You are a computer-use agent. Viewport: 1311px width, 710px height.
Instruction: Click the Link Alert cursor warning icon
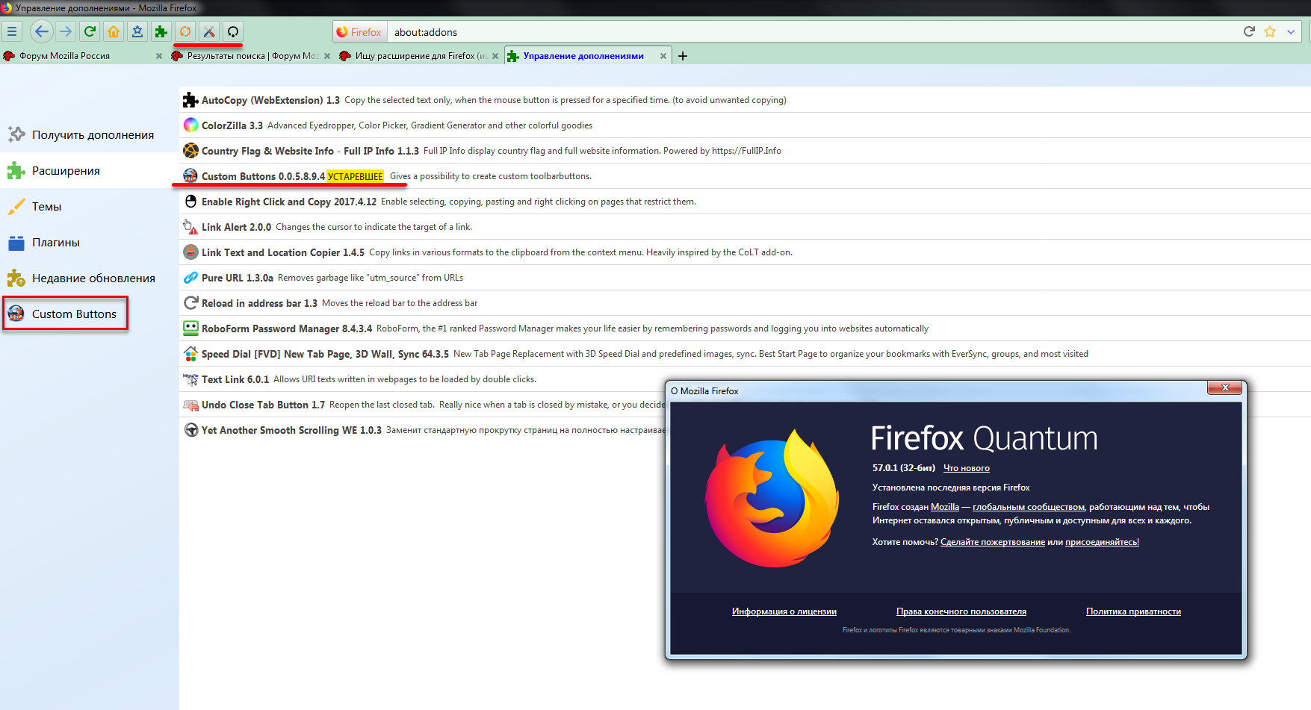pyautogui.click(x=190, y=227)
